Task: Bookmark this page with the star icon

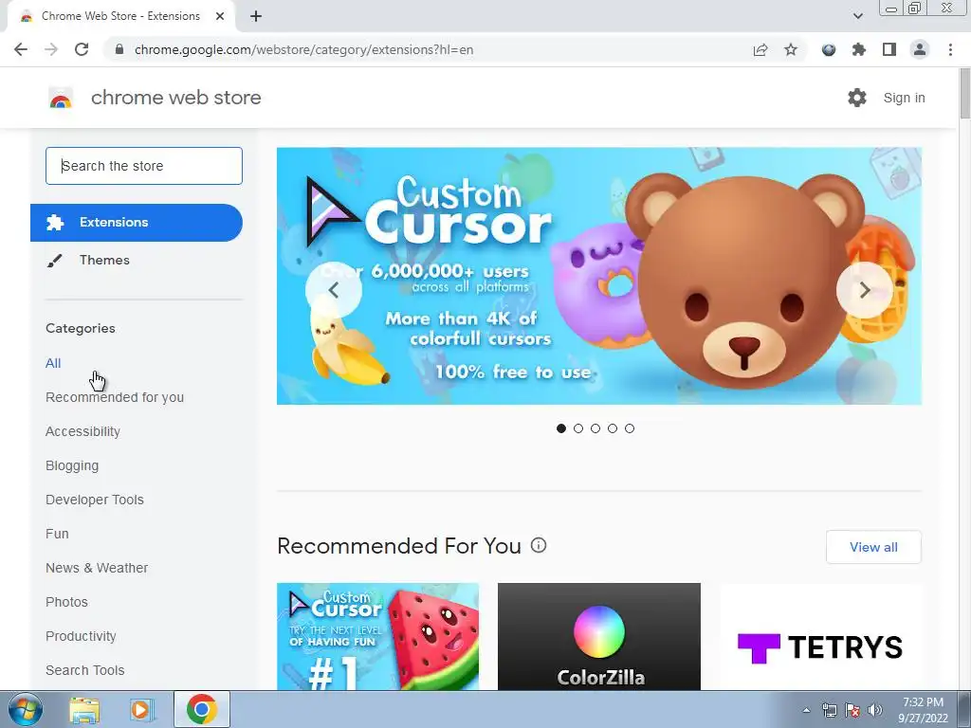Action: pos(791,49)
